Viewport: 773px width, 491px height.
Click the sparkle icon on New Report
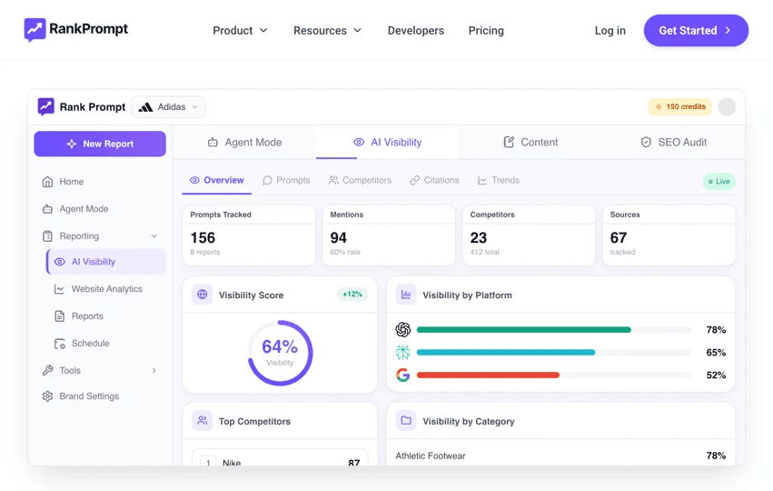point(72,144)
